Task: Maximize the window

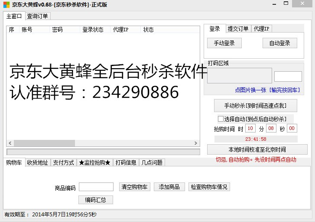Action: [x=286, y=3]
